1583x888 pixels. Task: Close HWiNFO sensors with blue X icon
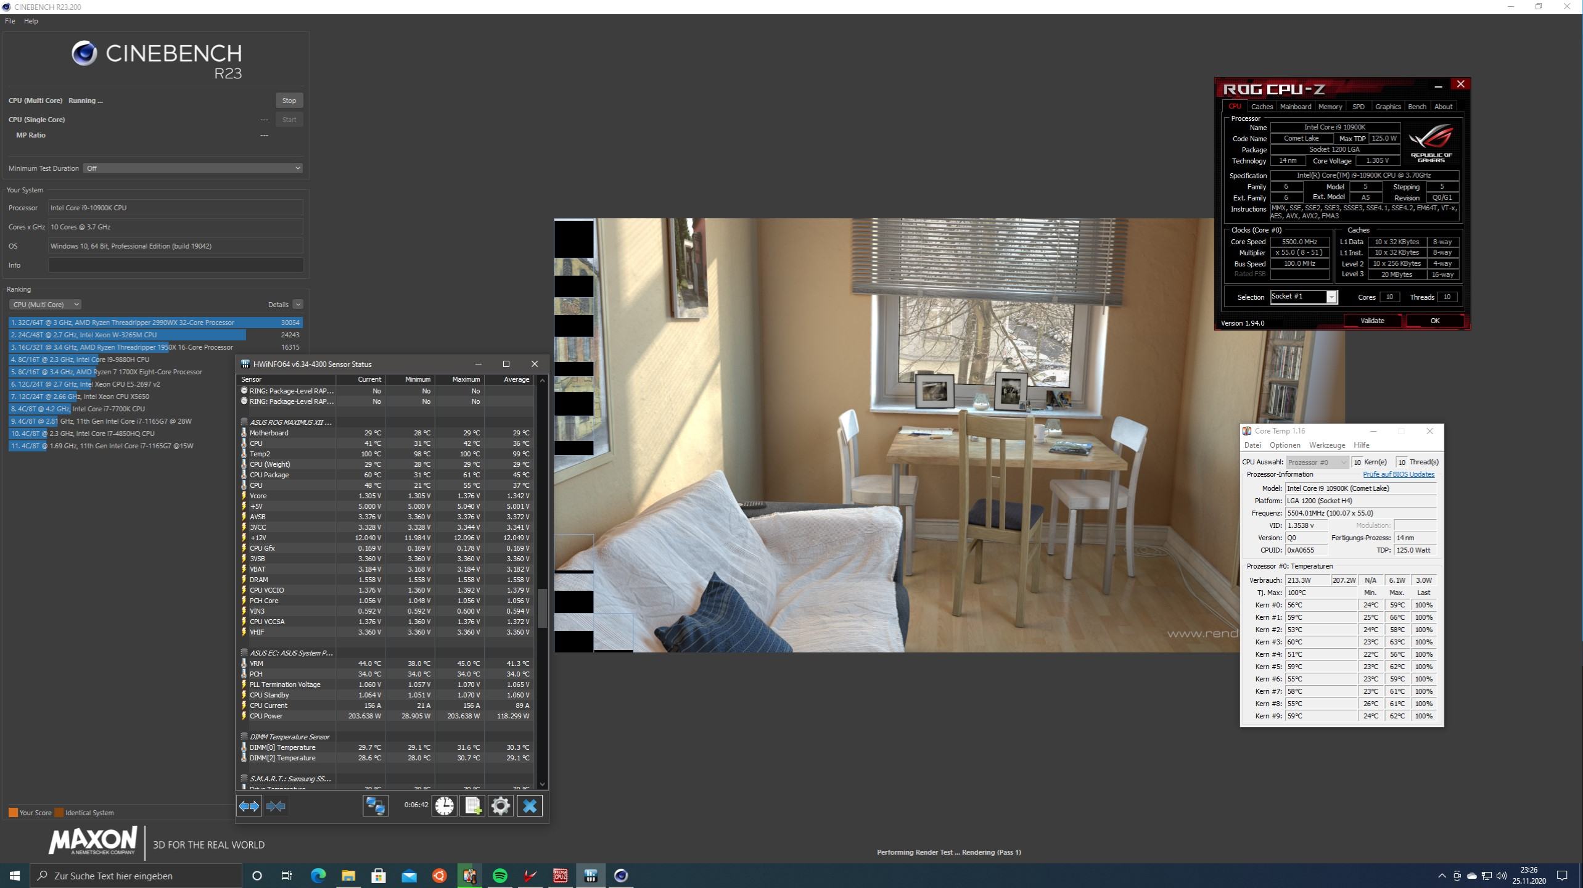pos(530,806)
